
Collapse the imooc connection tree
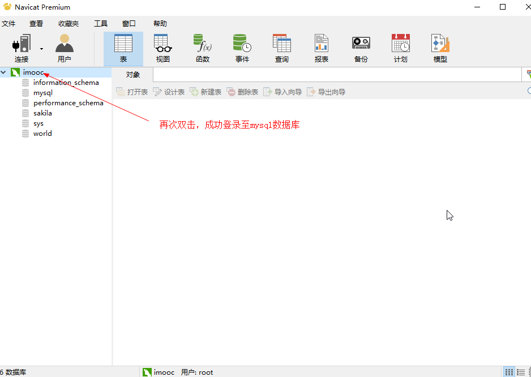(4, 72)
